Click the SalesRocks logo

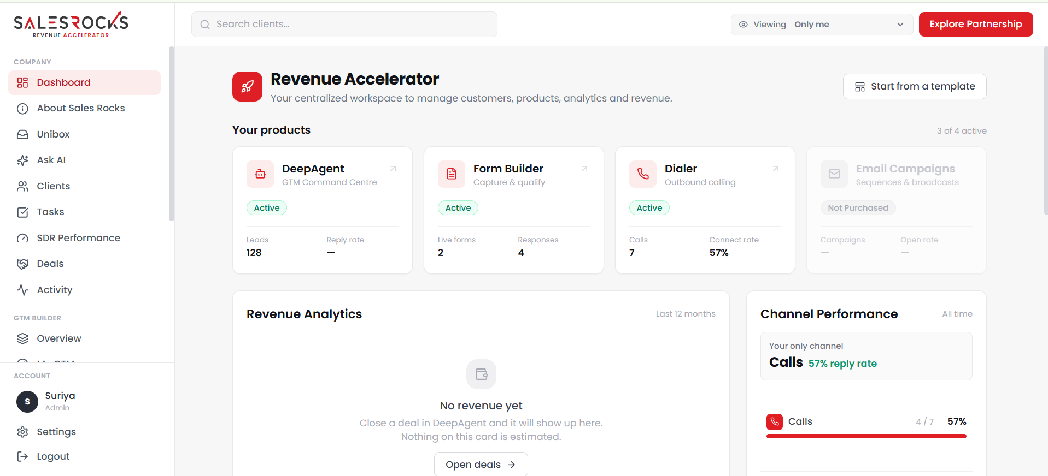click(x=71, y=25)
